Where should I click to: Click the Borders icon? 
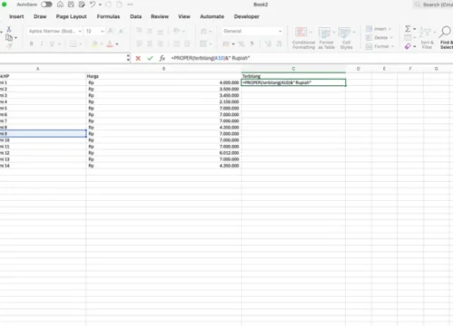tap(73, 44)
